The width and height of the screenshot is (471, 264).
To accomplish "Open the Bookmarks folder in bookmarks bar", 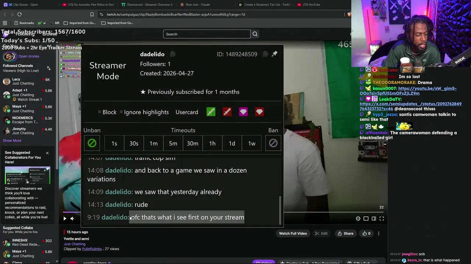I will [24, 23].
